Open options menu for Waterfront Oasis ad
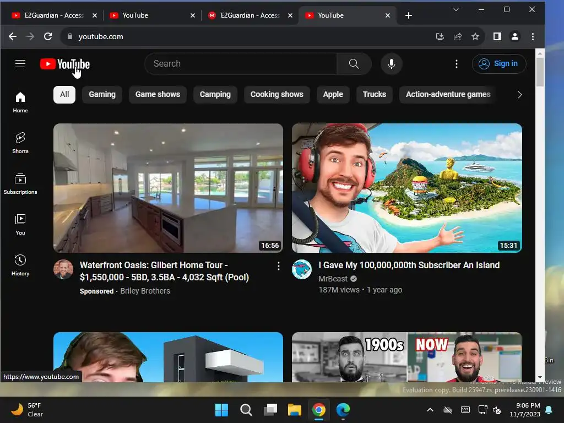The image size is (564, 423). pyautogui.click(x=278, y=266)
